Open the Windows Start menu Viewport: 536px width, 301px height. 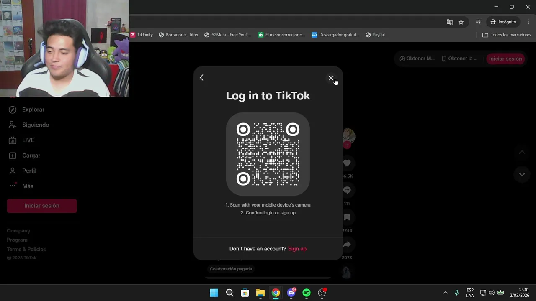pos(214,293)
